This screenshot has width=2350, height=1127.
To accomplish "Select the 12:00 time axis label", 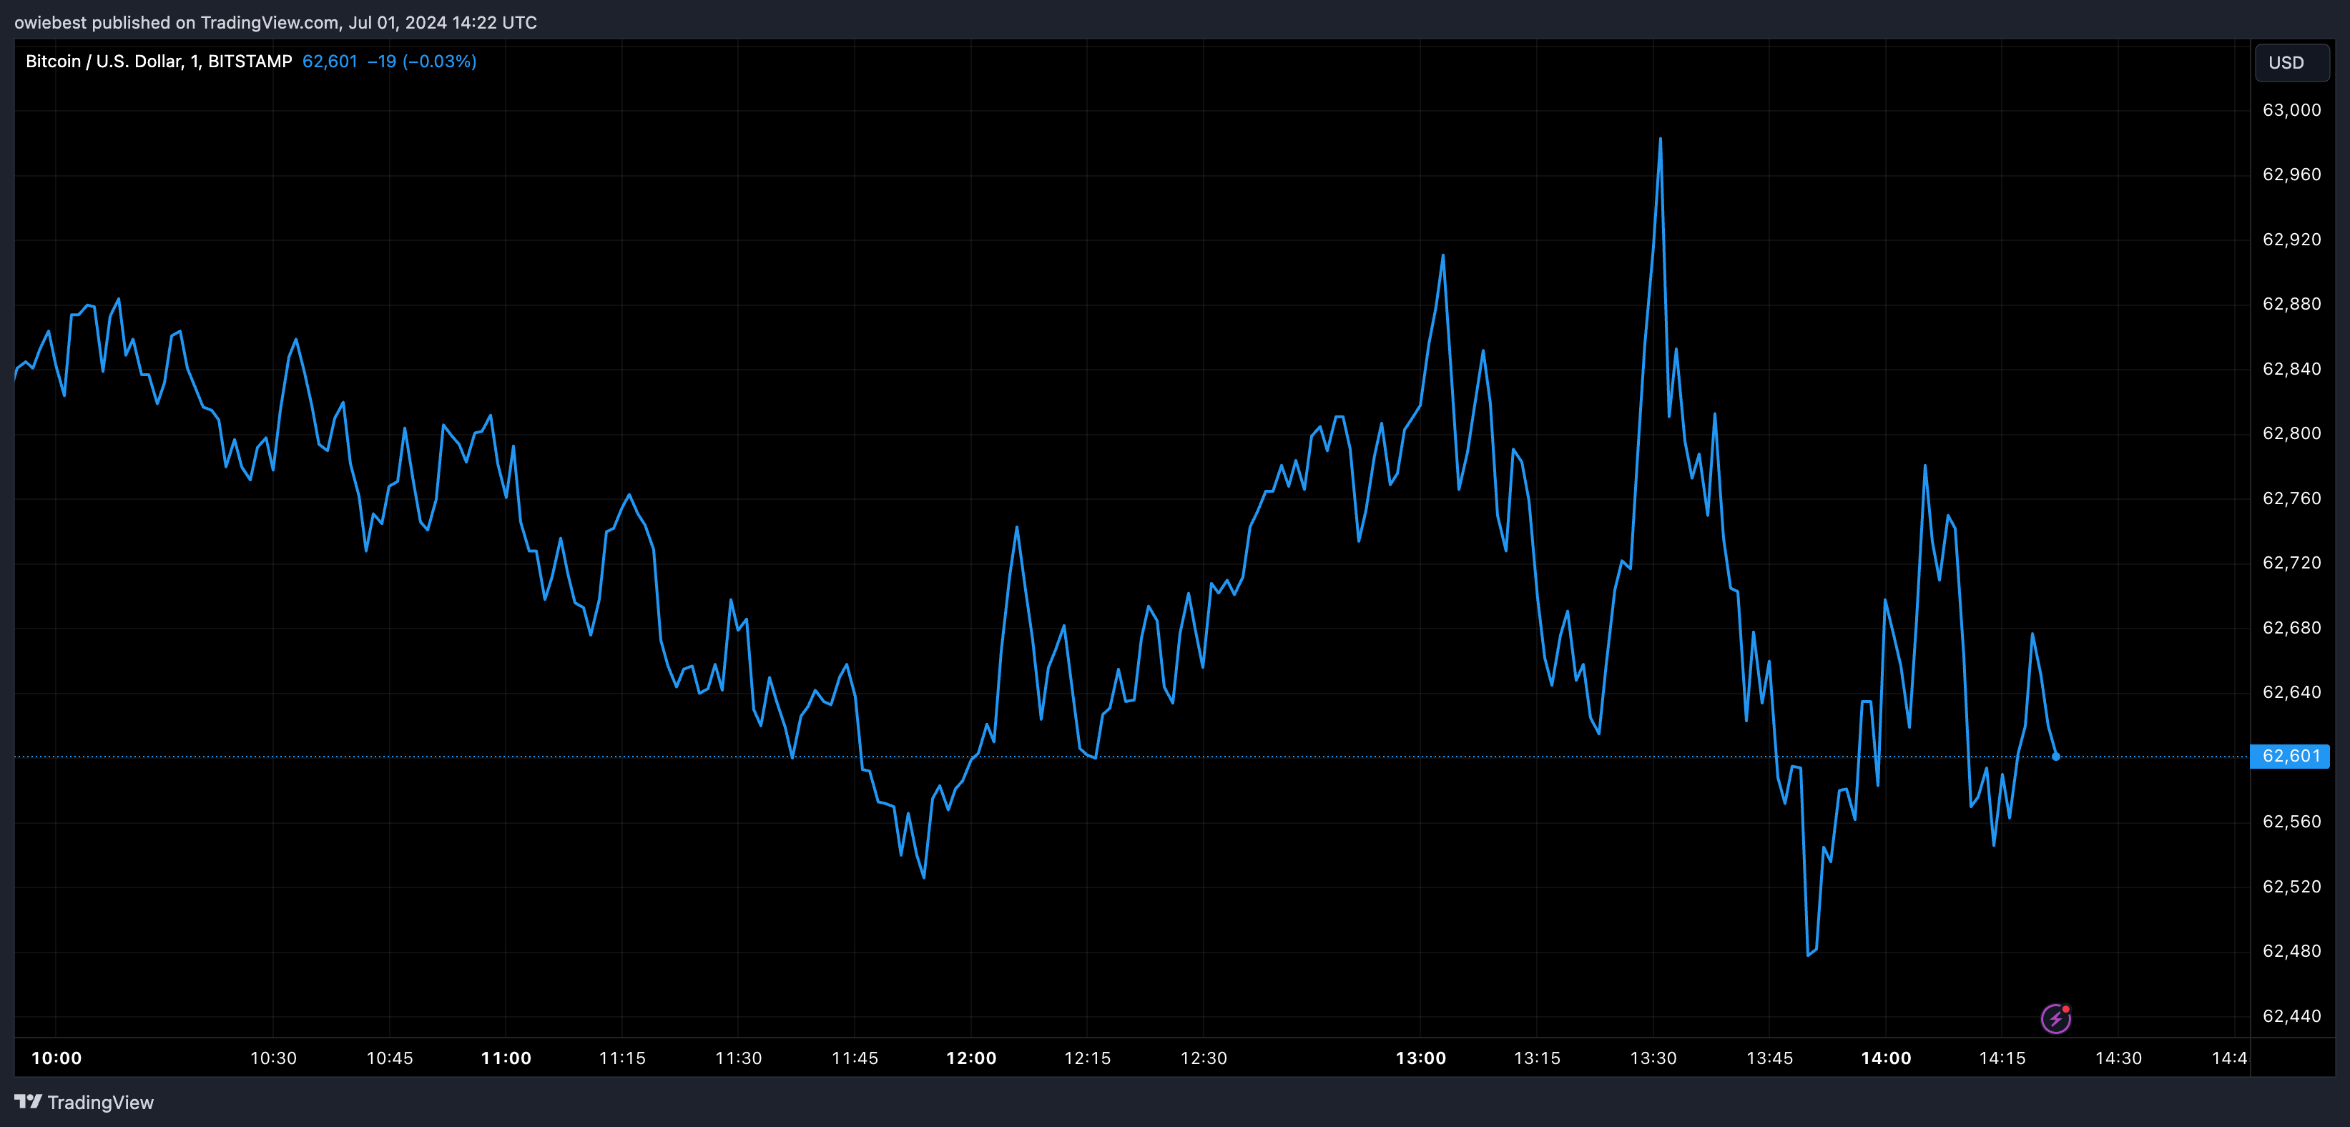I will tap(970, 1058).
